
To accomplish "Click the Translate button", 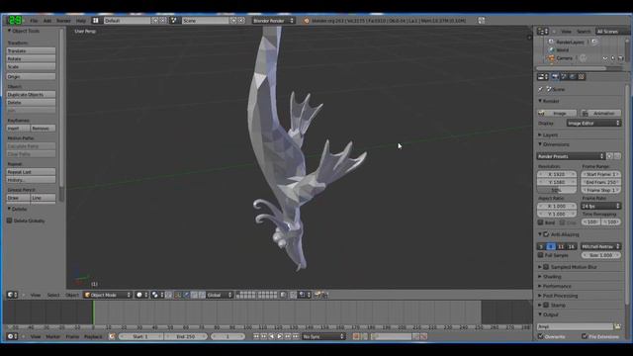I will 31,50.
